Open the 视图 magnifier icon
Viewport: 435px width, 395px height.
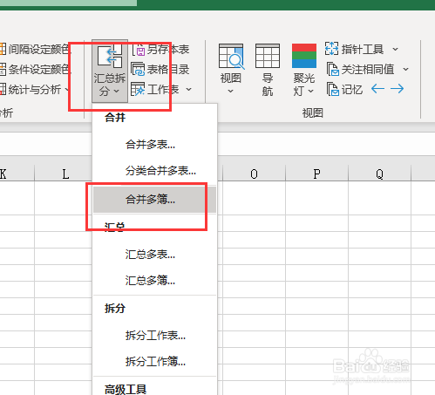point(231,57)
